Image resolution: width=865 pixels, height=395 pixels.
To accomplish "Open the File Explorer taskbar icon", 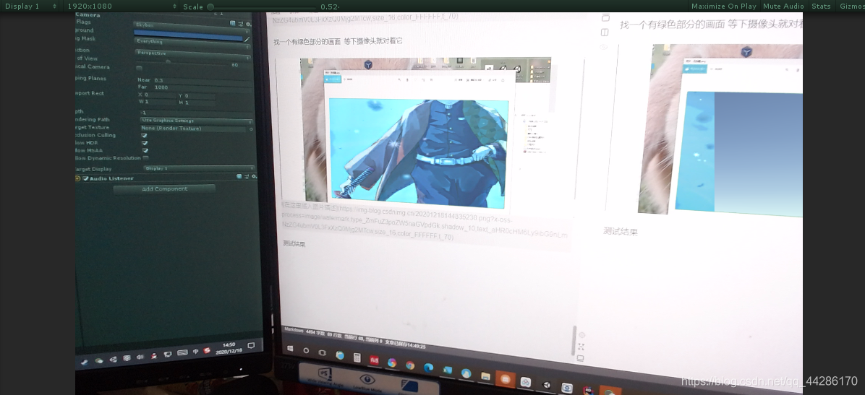I will pyautogui.click(x=485, y=376).
